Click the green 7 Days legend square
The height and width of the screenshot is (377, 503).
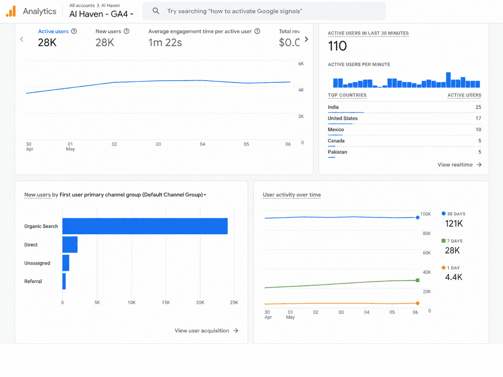(444, 241)
